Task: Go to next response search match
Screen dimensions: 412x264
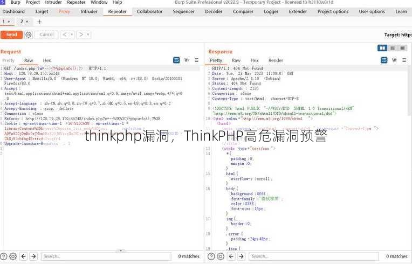Action: coord(241,256)
